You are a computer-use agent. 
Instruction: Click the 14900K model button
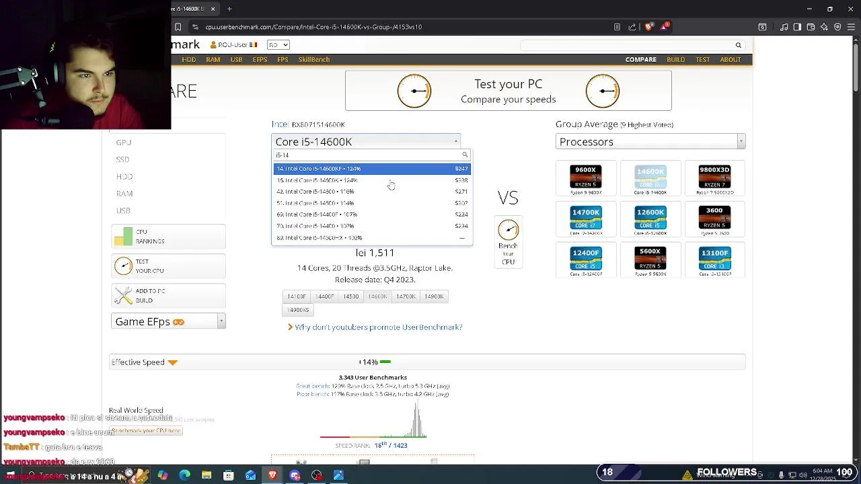click(434, 296)
